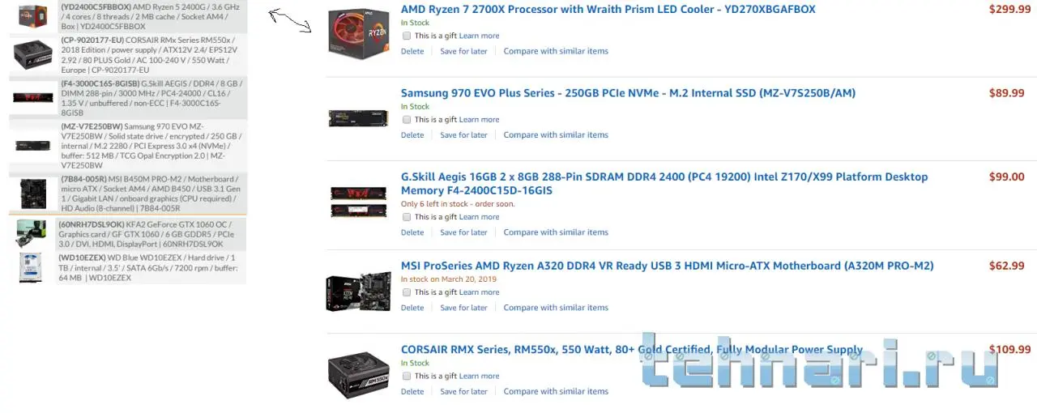Viewport: 1037px width, 413px height.
Task: Delete the AMD Ryzen 7 2700X from cart
Action: pyautogui.click(x=412, y=51)
